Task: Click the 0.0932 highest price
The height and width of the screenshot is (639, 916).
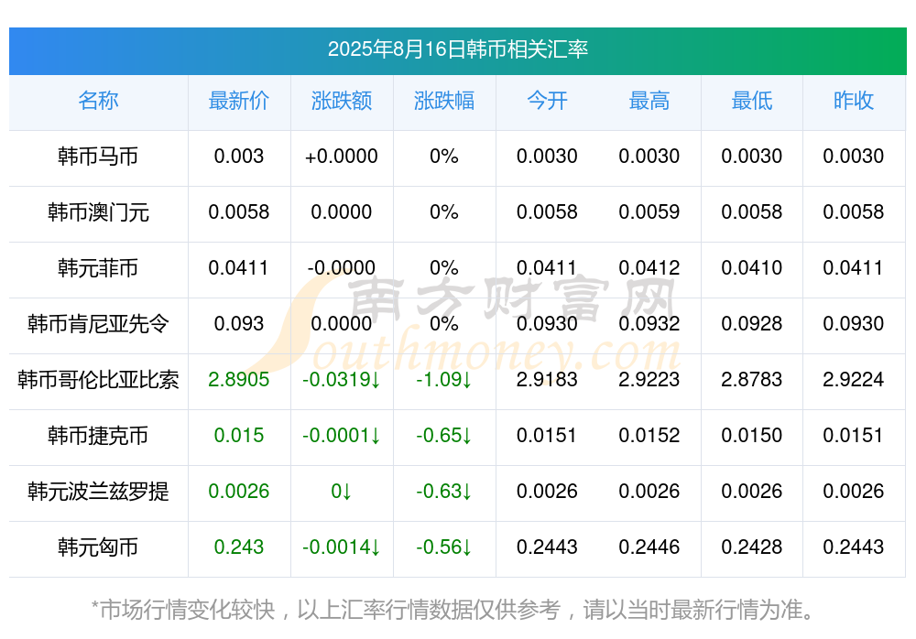Action: click(x=649, y=323)
